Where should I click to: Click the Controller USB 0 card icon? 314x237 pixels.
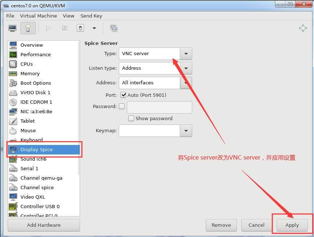[13, 207]
